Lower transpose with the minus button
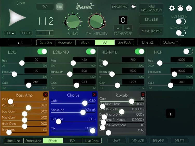The height and width of the screenshot is (146, 195). (x=118, y=29)
